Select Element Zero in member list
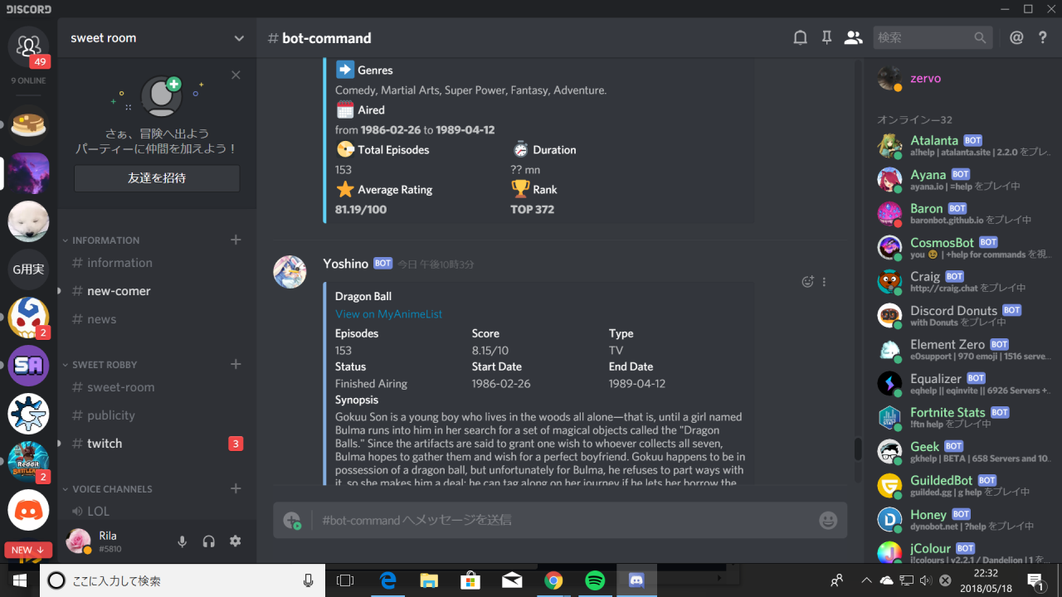 pyautogui.click(x=963, y=350)
